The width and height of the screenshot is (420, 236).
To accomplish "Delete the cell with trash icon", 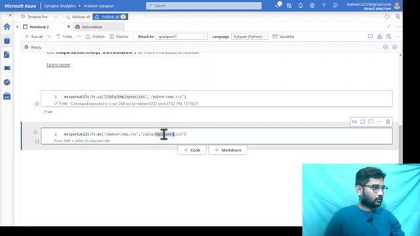I will (x=388, y=122).
